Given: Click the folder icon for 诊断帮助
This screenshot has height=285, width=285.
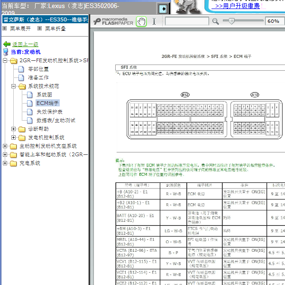Looking at the screenshot, I should [22, 129].
